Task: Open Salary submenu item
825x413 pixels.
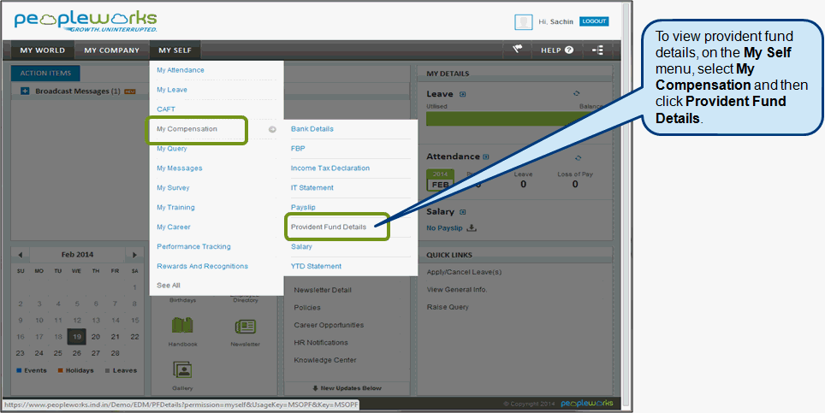Action: click(x=301, y=246)
